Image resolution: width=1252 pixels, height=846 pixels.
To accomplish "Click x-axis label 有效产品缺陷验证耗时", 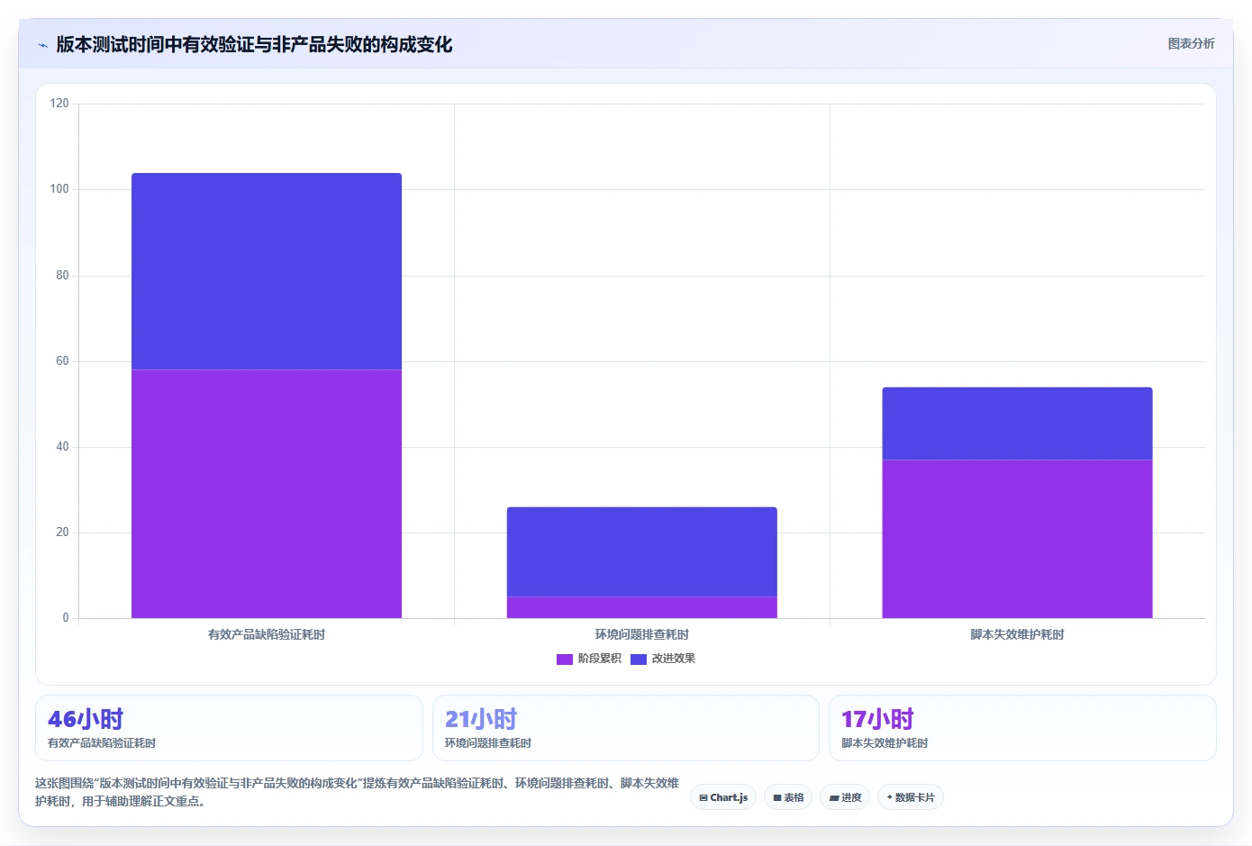I will click(267, 634).
